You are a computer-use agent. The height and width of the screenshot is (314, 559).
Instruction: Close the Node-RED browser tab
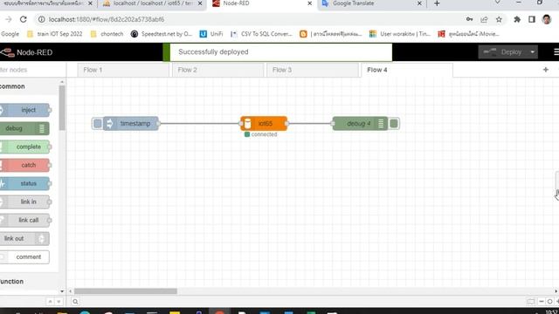pos(309,3)
